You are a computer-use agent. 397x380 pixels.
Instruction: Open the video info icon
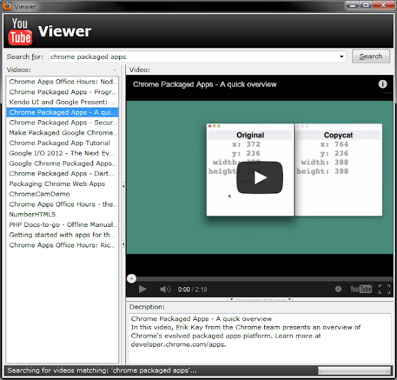(383, 84)
